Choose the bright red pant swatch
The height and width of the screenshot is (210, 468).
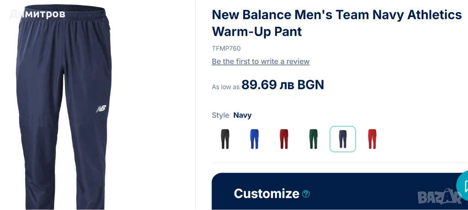[372, 139]
